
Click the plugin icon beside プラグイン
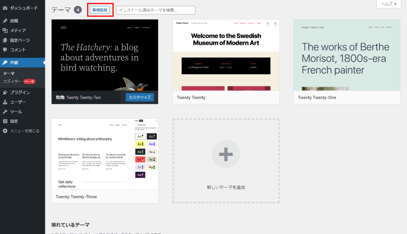[x=5, y=93]
